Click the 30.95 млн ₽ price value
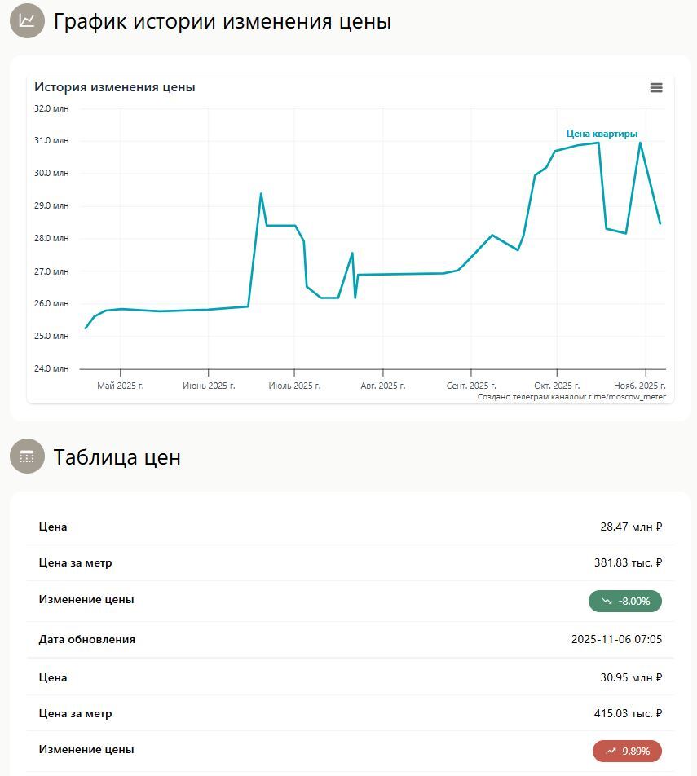The height and width of the screenshot is (776, 697). [x=631, y=678]
